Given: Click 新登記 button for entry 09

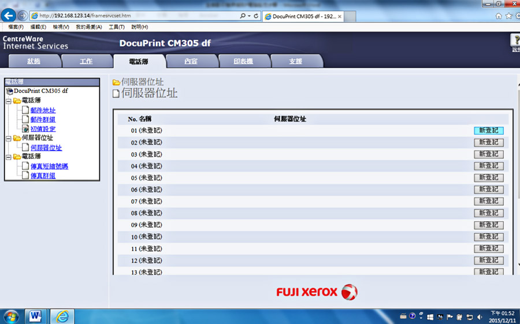Looking at the screenshot, I should 488,225.
